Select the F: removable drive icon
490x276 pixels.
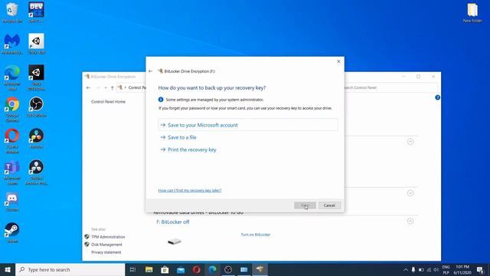click(x=175, y=242)
